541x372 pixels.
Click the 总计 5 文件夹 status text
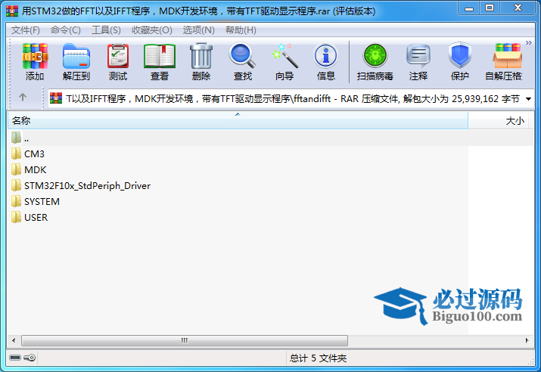point(318,358)
